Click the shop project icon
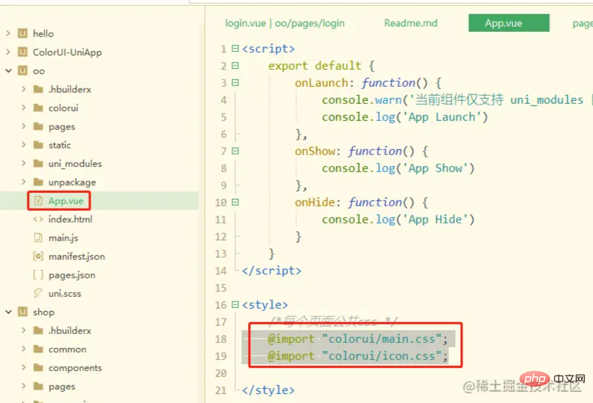Viewport: 593px width, 403px height. (23, 312)
